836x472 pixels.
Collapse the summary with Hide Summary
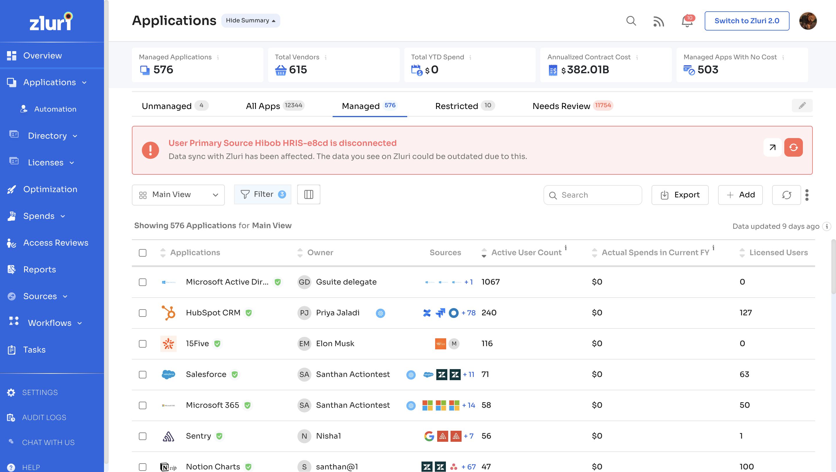tap(251, 20)
